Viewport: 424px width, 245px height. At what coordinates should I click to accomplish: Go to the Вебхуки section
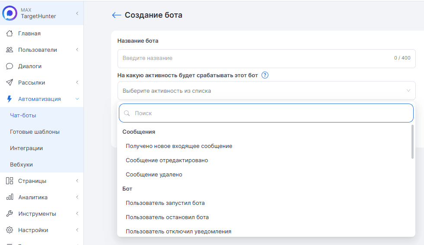click(x=21, y=164)
